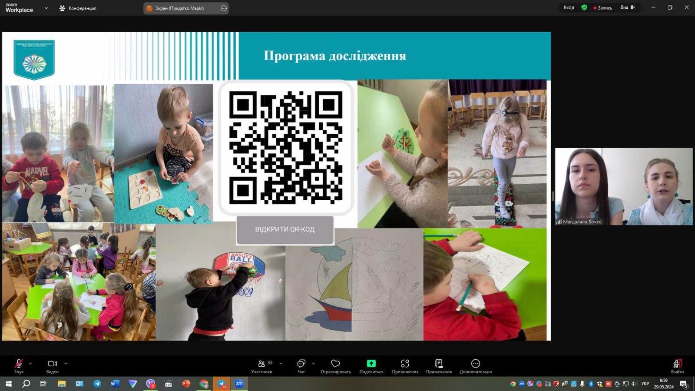Click the green encryption shield icon

584,7
